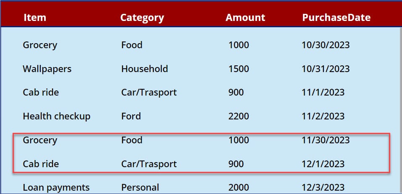The width and height of the screenshot is (402, 194).
Task: Click the Personal category cell
Action: click(140, 188)
